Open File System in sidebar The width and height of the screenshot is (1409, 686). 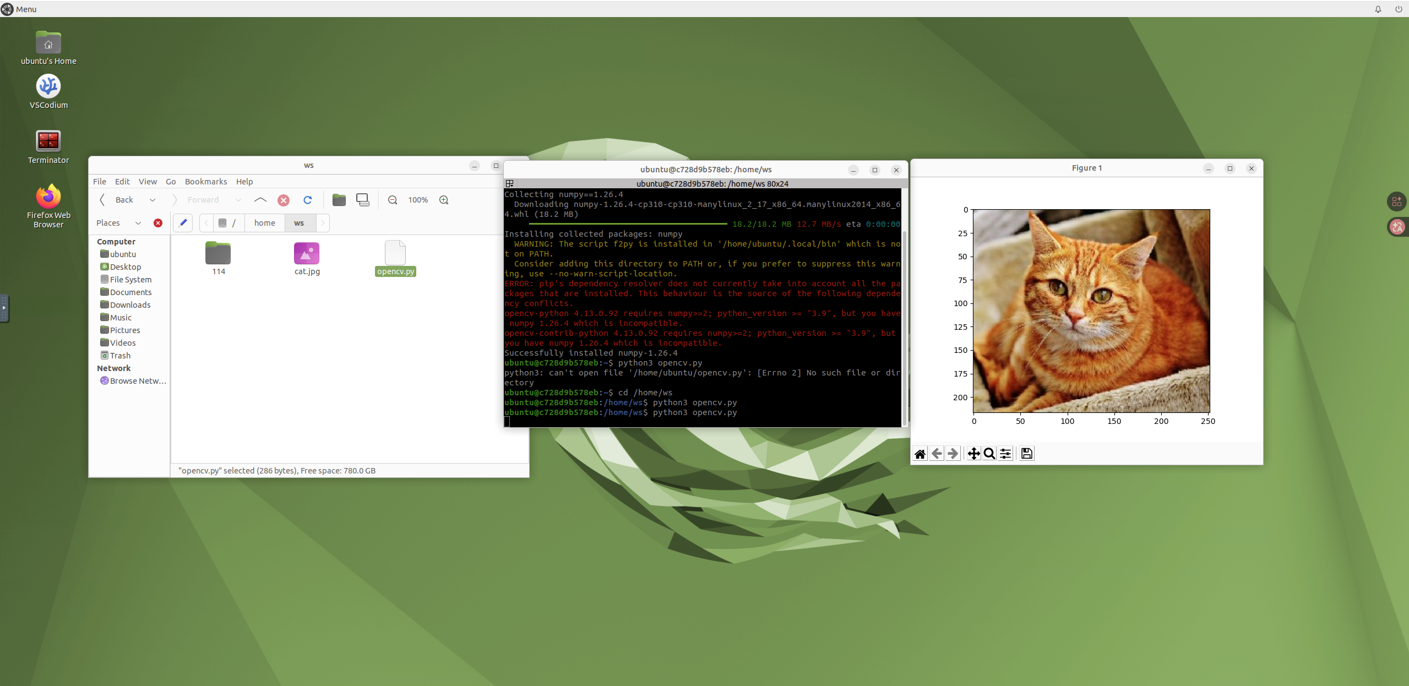click(x=130, y=280)
